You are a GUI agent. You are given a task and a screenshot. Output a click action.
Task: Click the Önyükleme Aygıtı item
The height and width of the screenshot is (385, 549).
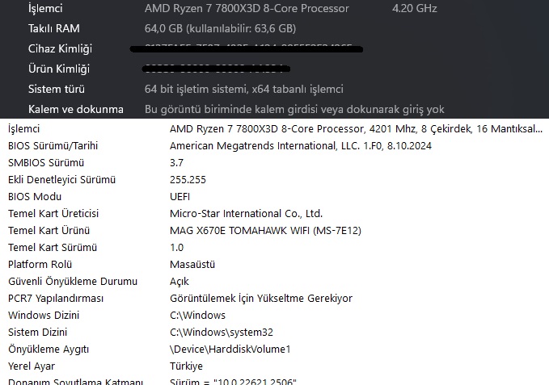pos(49,349)
